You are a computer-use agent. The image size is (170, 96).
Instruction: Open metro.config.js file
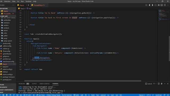coord(8,74)
